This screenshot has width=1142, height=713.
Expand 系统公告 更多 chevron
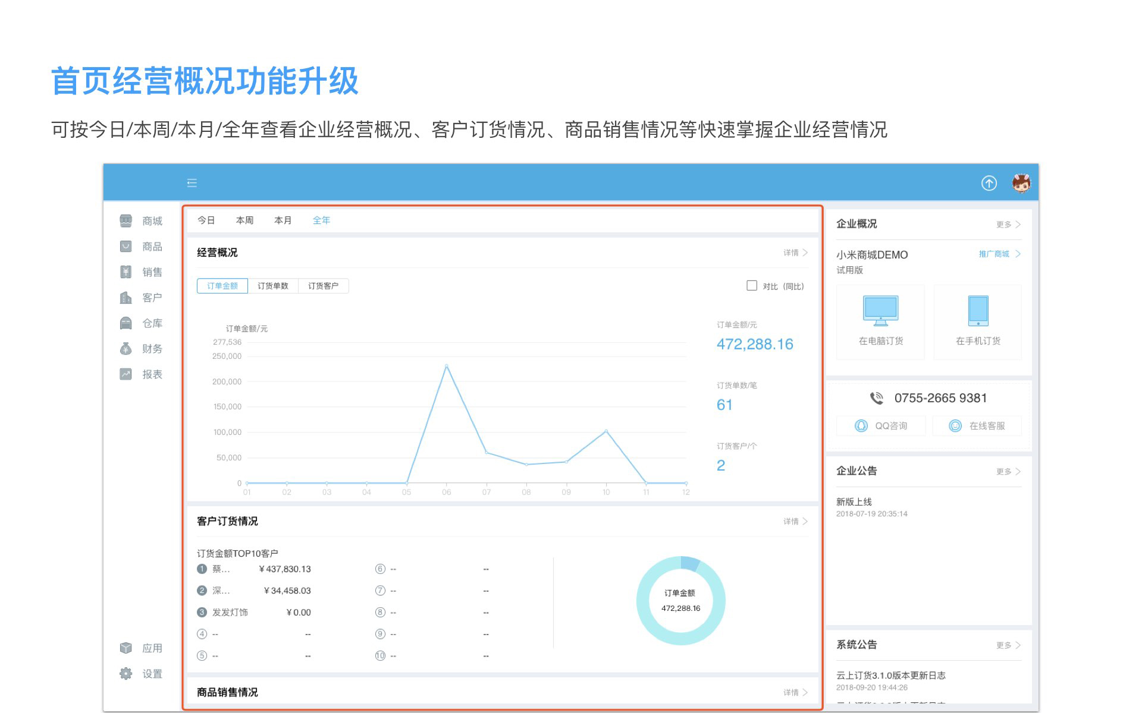click(1018, 645)
